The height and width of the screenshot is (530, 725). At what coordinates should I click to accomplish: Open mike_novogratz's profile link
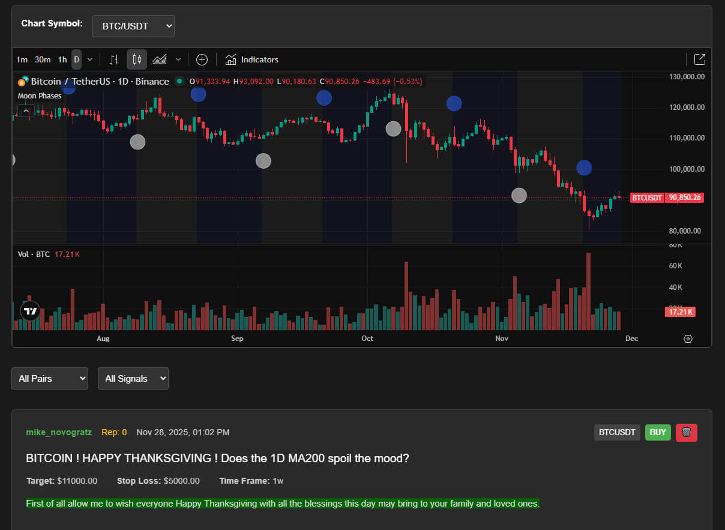coord(58,432)
